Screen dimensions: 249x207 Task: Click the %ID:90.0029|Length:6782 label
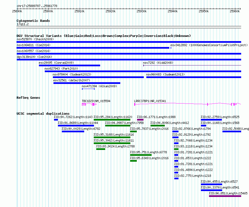(x=81, y=129)
